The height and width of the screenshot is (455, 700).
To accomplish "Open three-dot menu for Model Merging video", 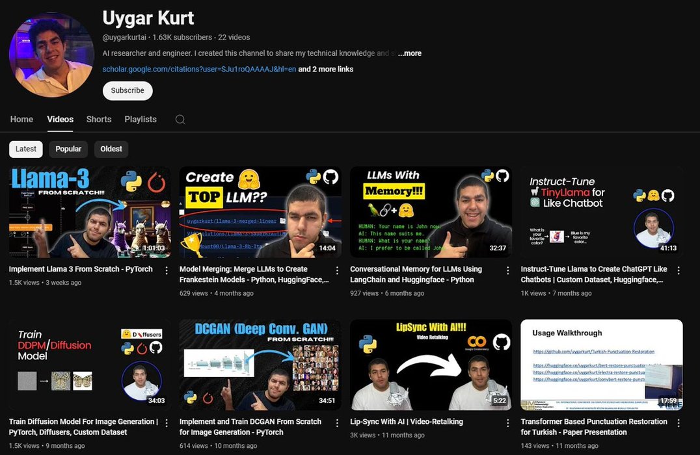I will 337,270.
